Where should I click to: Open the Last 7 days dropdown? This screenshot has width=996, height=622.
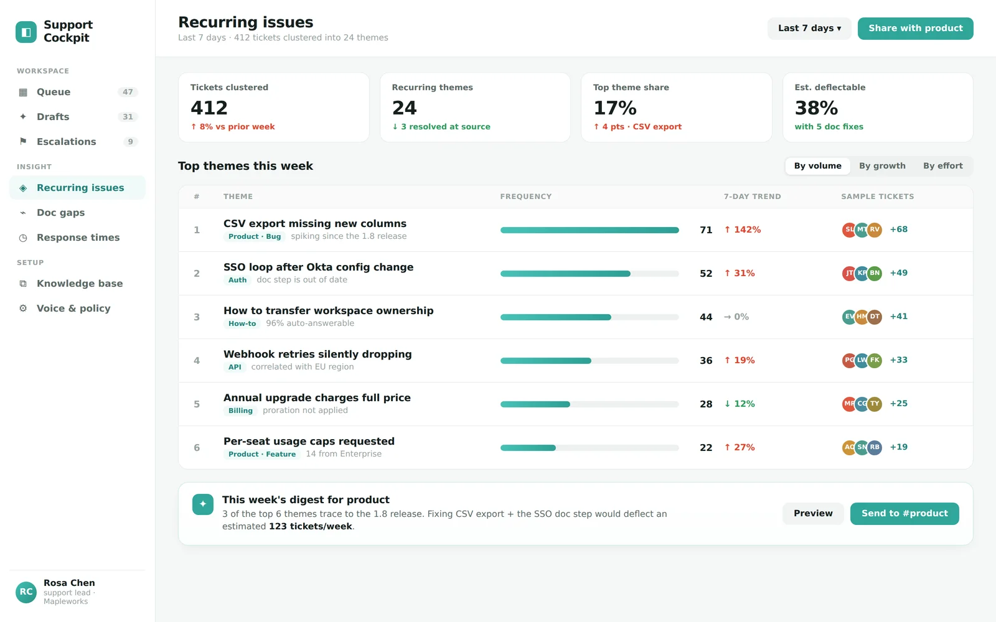[x=809, y=29]
